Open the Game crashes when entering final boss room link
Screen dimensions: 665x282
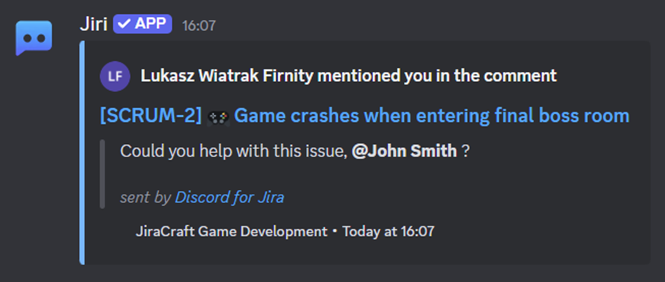click(x=432, y=116)
